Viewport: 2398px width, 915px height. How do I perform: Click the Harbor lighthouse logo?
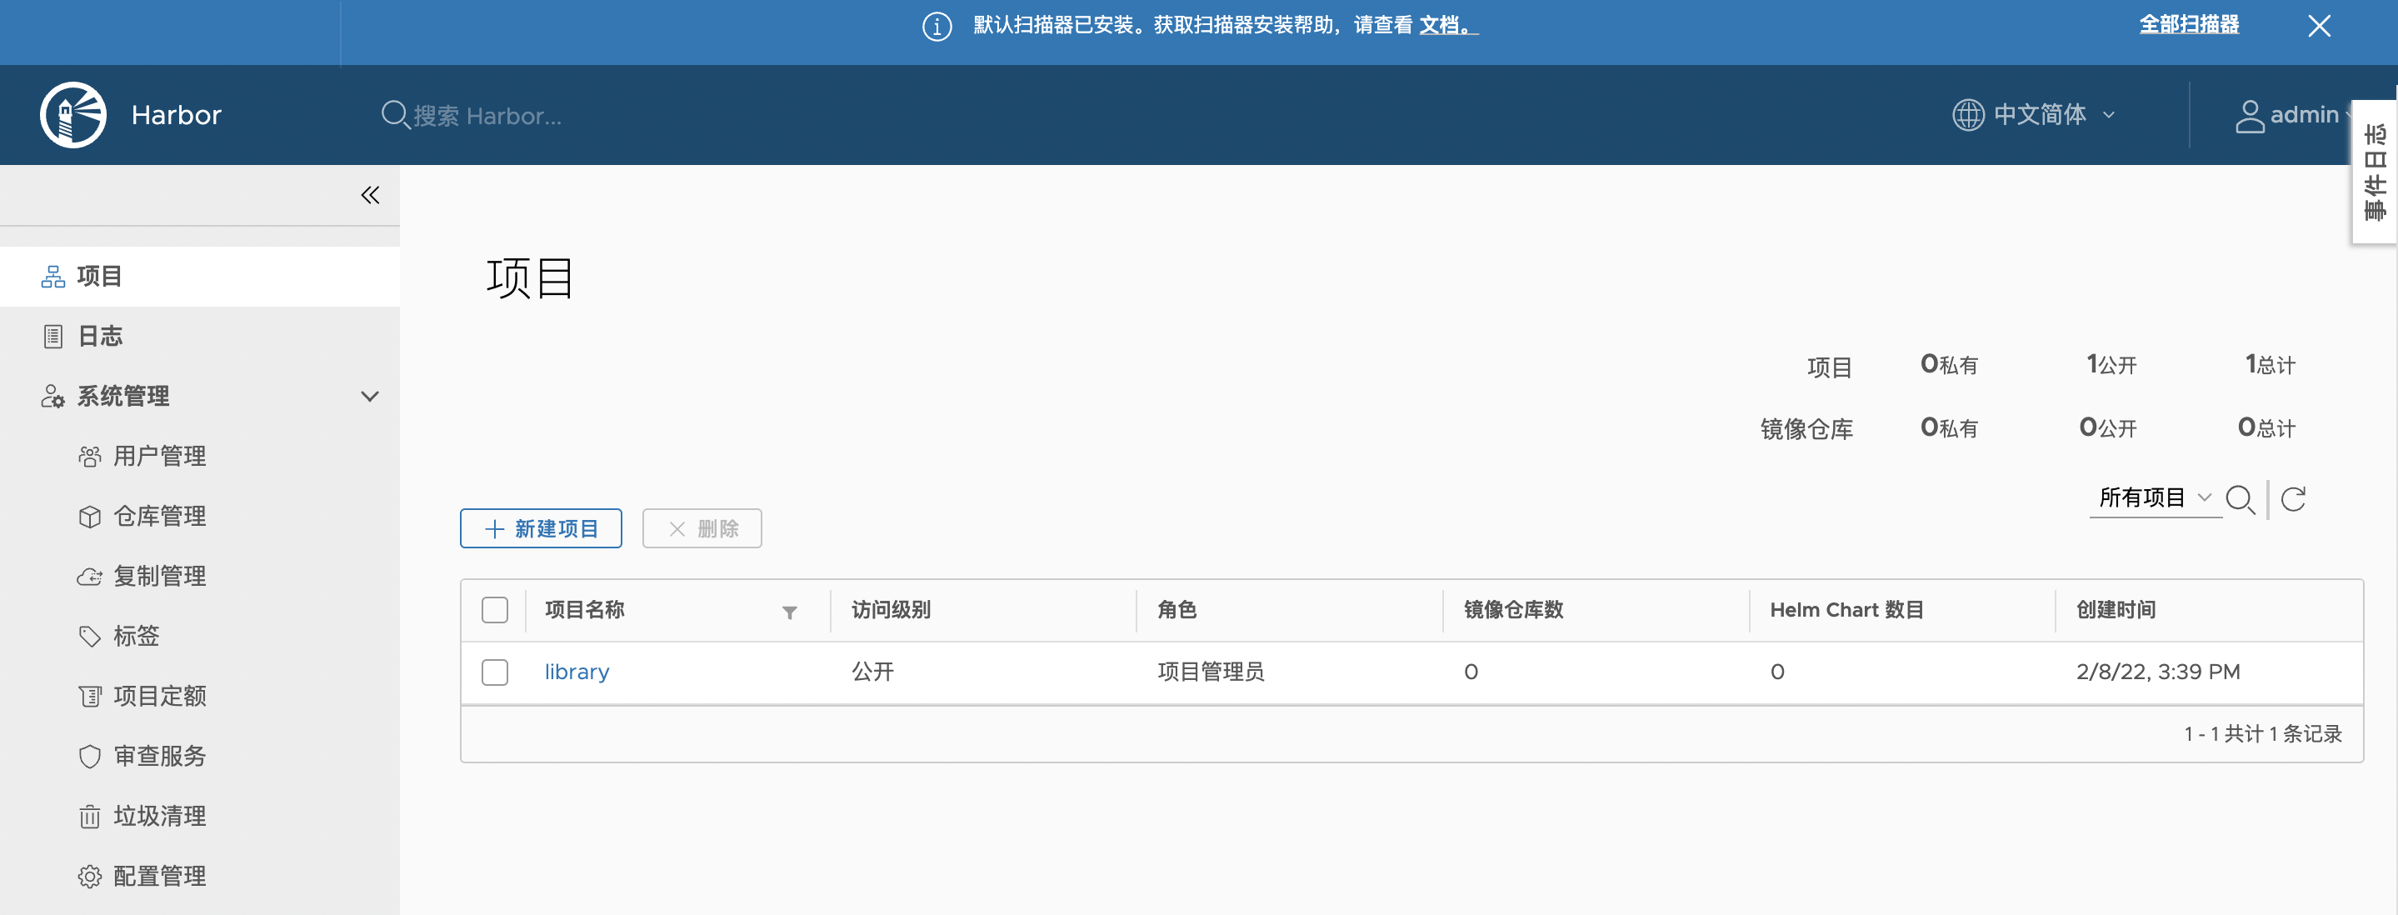point(72,114)
